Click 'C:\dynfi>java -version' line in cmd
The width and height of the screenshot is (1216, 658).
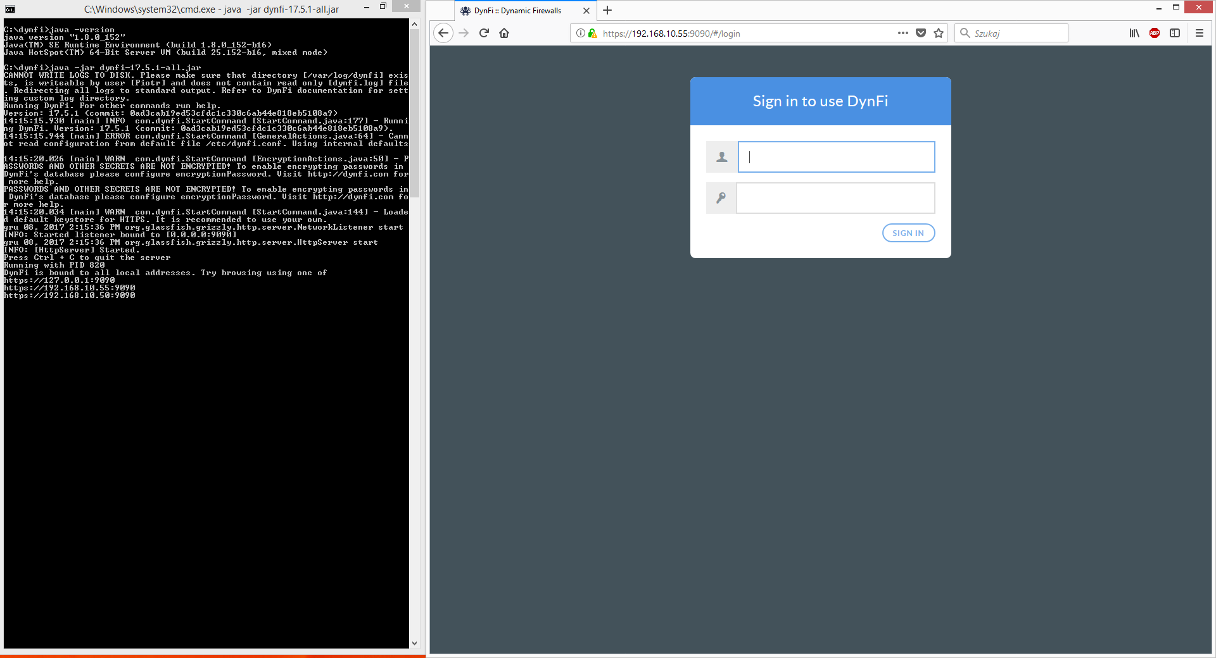[x=60, y=30]
